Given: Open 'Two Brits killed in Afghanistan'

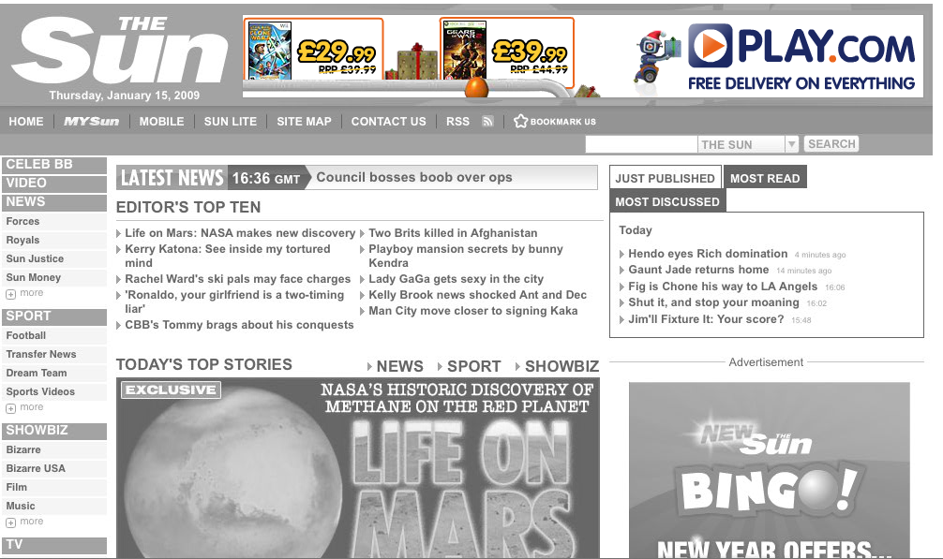Looking at the screenshot, I should 453,233.
